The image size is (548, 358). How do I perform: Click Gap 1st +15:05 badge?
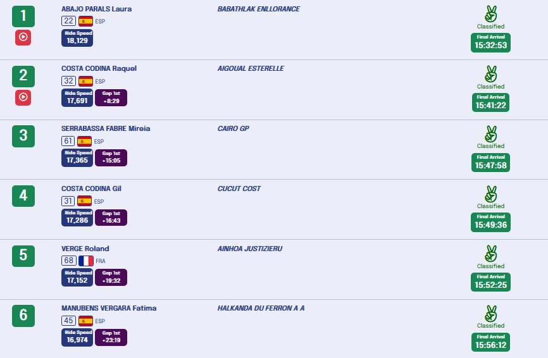click(x=111, y=157)
